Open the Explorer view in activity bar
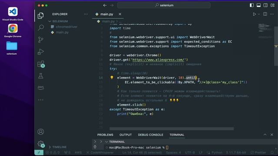Screen dimensions: 278x156 pos(40,16)
